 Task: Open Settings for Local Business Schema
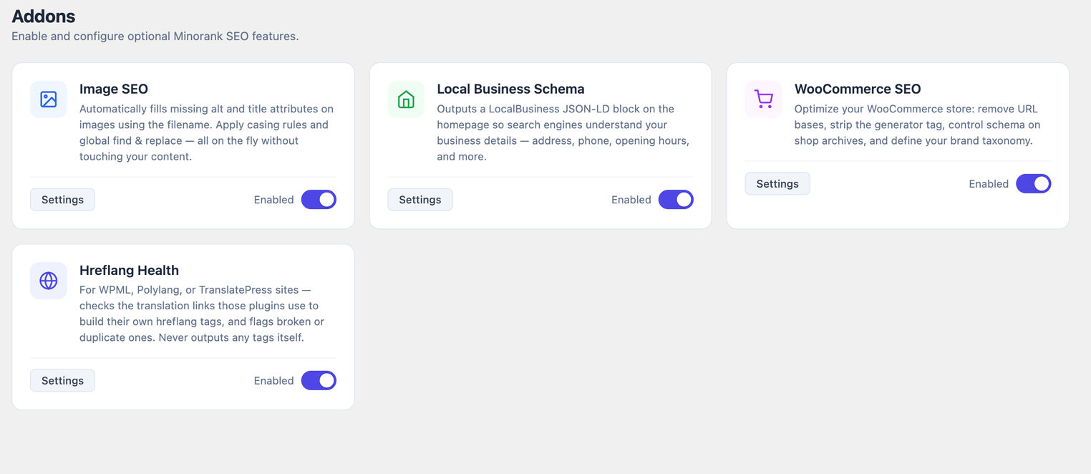click(x=420, y=200)
